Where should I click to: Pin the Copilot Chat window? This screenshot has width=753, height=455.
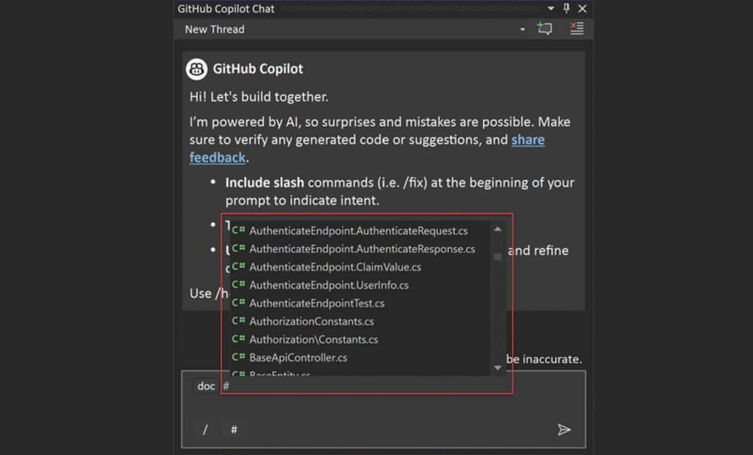coord(566,9)
